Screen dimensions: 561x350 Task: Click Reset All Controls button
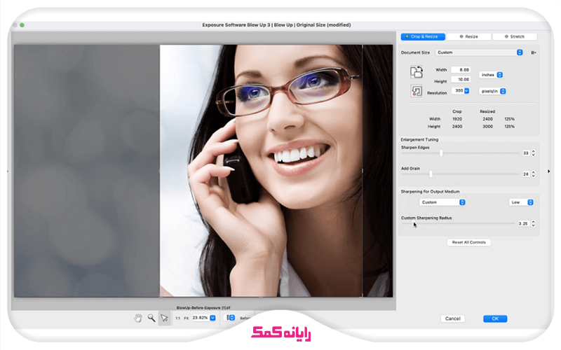pyautogui.click(x=468, y=242)
